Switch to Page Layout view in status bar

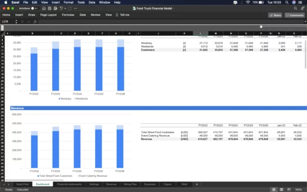click(281, 189)
